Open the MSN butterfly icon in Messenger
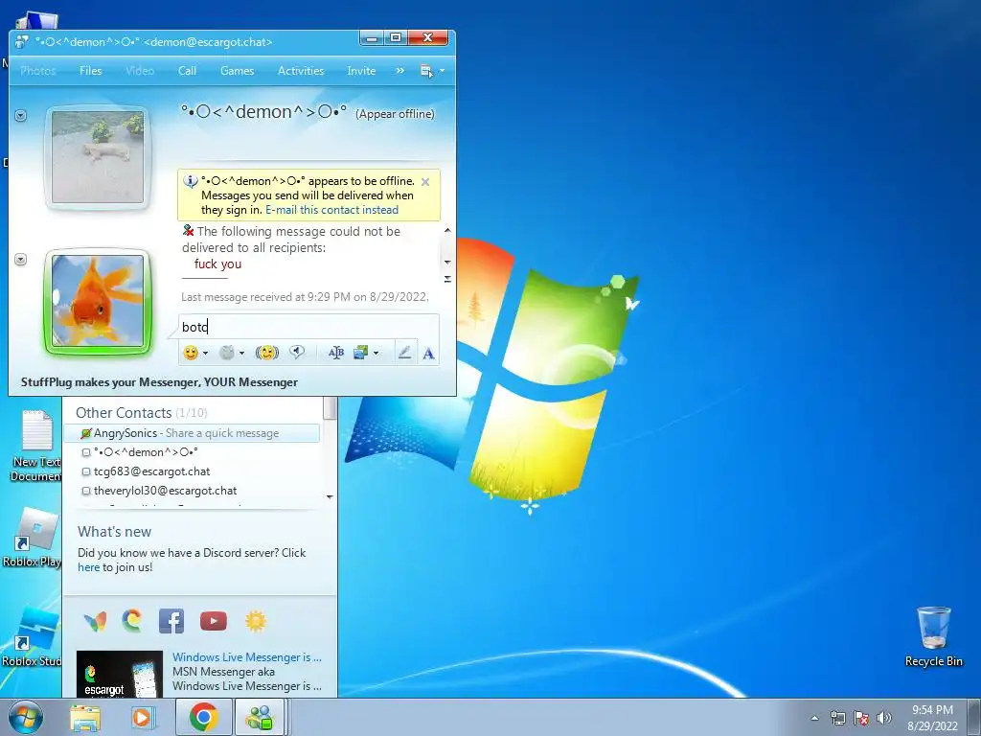Screen dimensions: 981x736 coord(95,621)
